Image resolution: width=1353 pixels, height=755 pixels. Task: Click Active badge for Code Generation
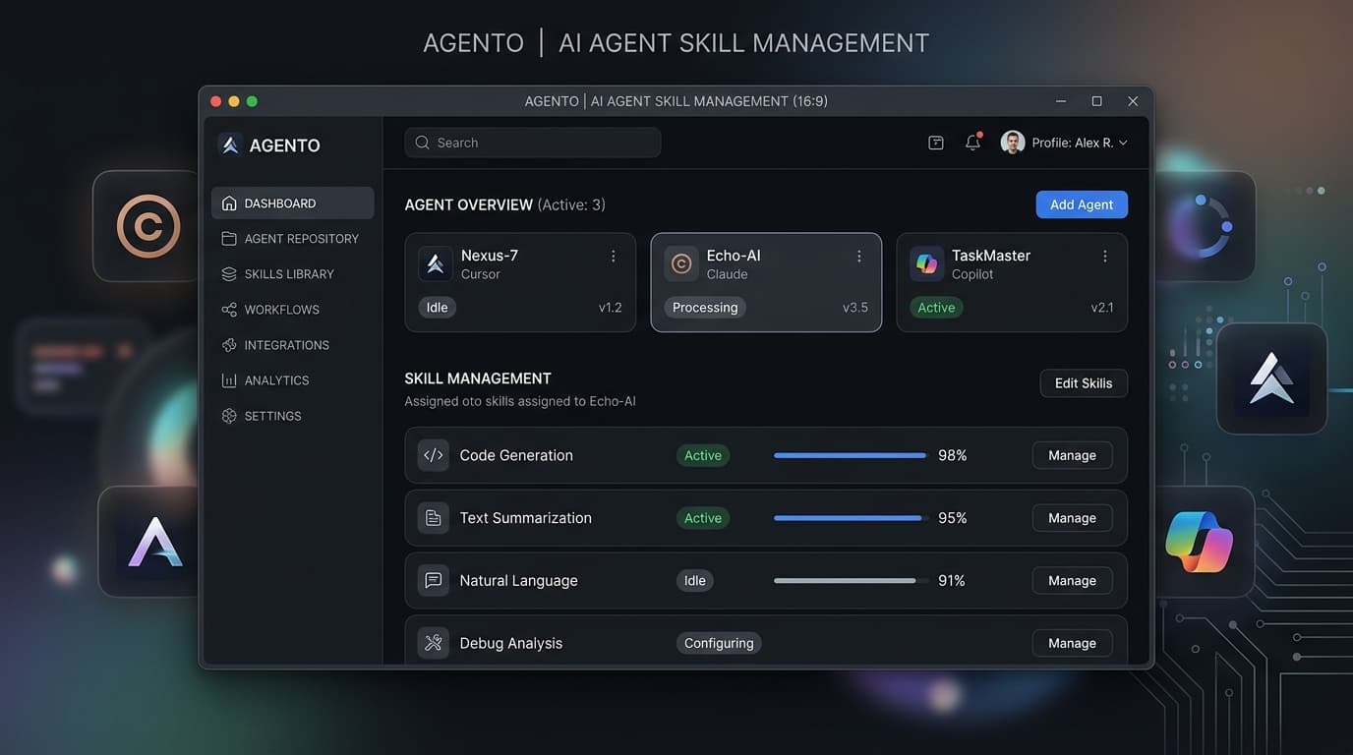703,455
